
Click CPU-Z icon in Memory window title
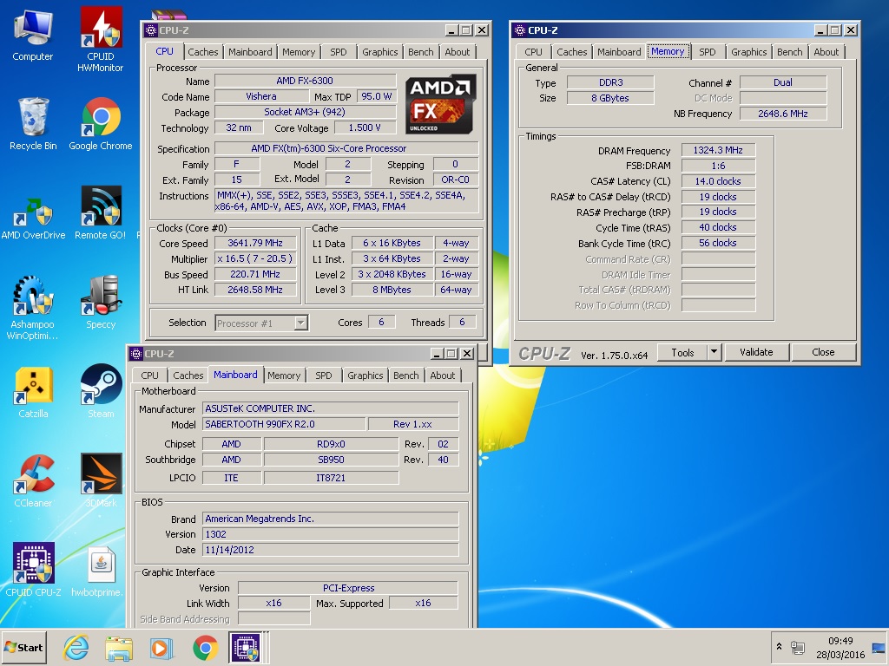[x=519, y=30]
